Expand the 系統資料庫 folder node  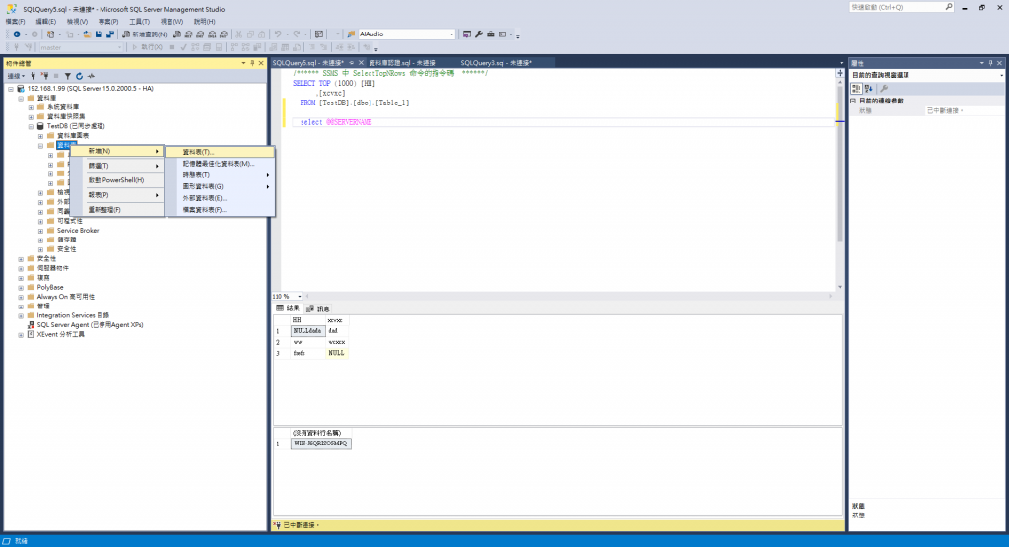tap(31, 107)
